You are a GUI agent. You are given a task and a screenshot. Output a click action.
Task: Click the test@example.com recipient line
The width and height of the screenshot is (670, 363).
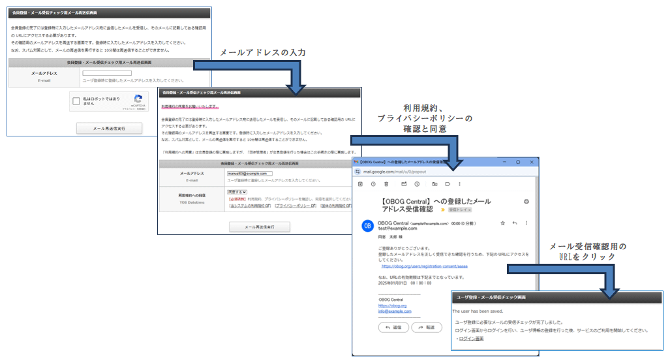point(397,229)
